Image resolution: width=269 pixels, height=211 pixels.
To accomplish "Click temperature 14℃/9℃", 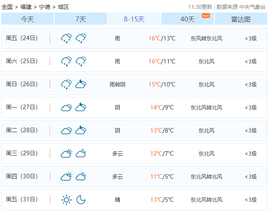I will point(162,107).
